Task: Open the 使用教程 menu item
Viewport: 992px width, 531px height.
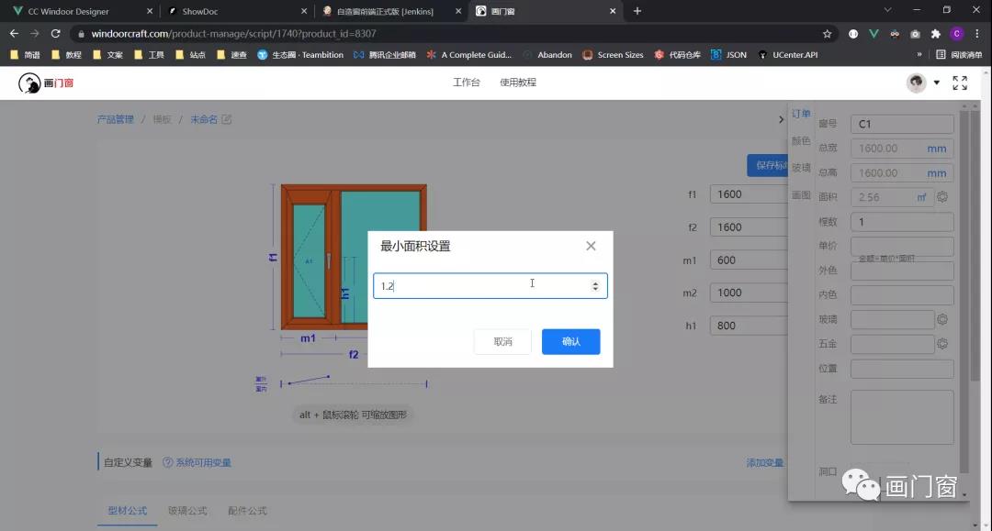Action: click(x=518, y=83)
